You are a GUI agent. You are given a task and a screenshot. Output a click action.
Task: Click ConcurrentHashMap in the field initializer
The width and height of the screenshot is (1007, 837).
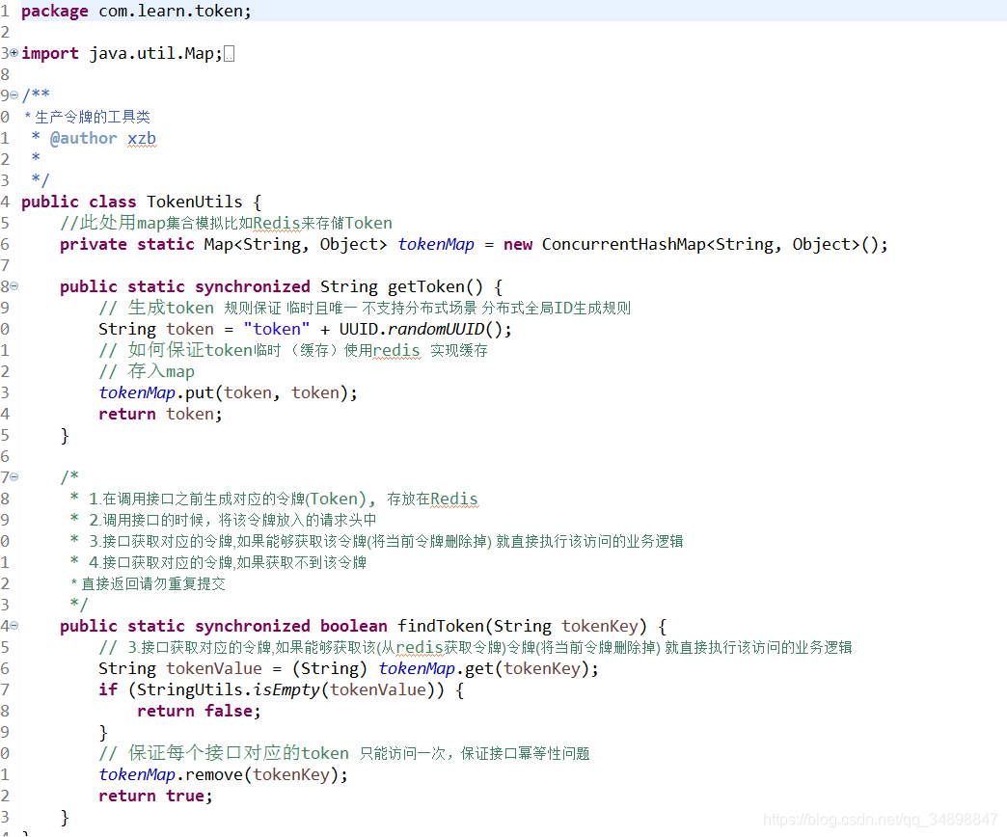(x=623, y=244)
